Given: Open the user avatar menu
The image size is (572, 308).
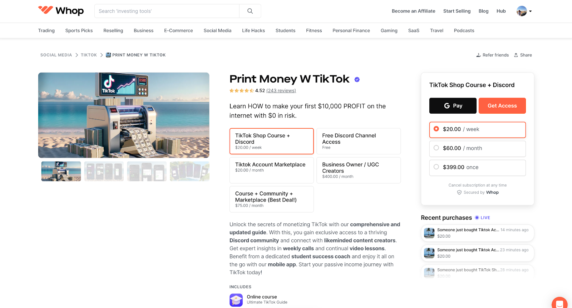Looking at the screenshot, I should 524,11.
